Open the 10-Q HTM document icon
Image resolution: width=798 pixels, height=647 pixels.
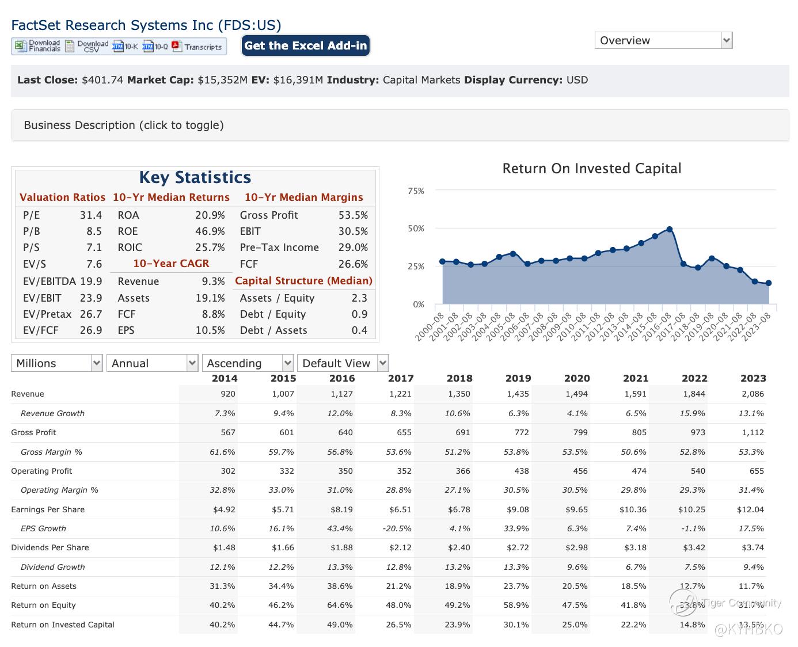pyautogui.click(x=148, y=46)
